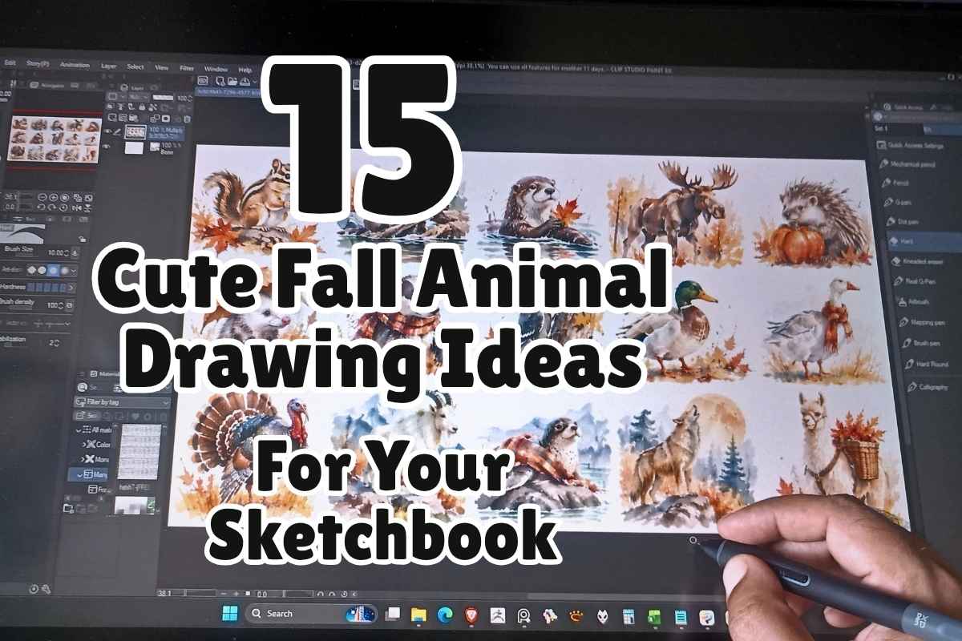Open Quick Access Settings
The width and height of the screenshot is (962, 641).
point(910,145)
